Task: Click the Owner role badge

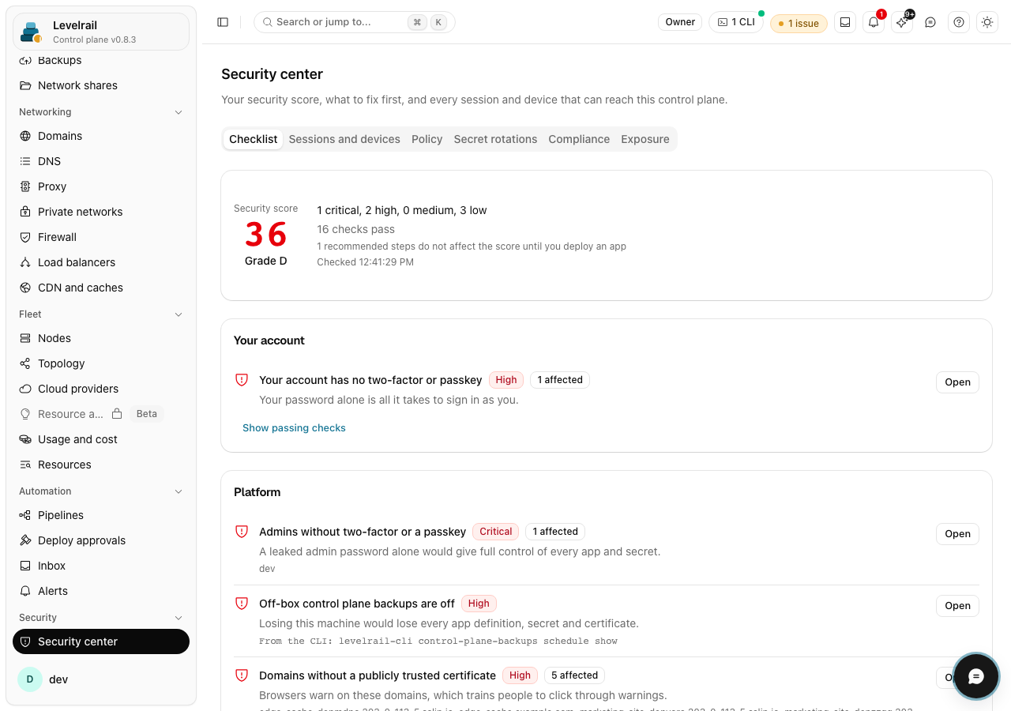Action: (680, 22)
